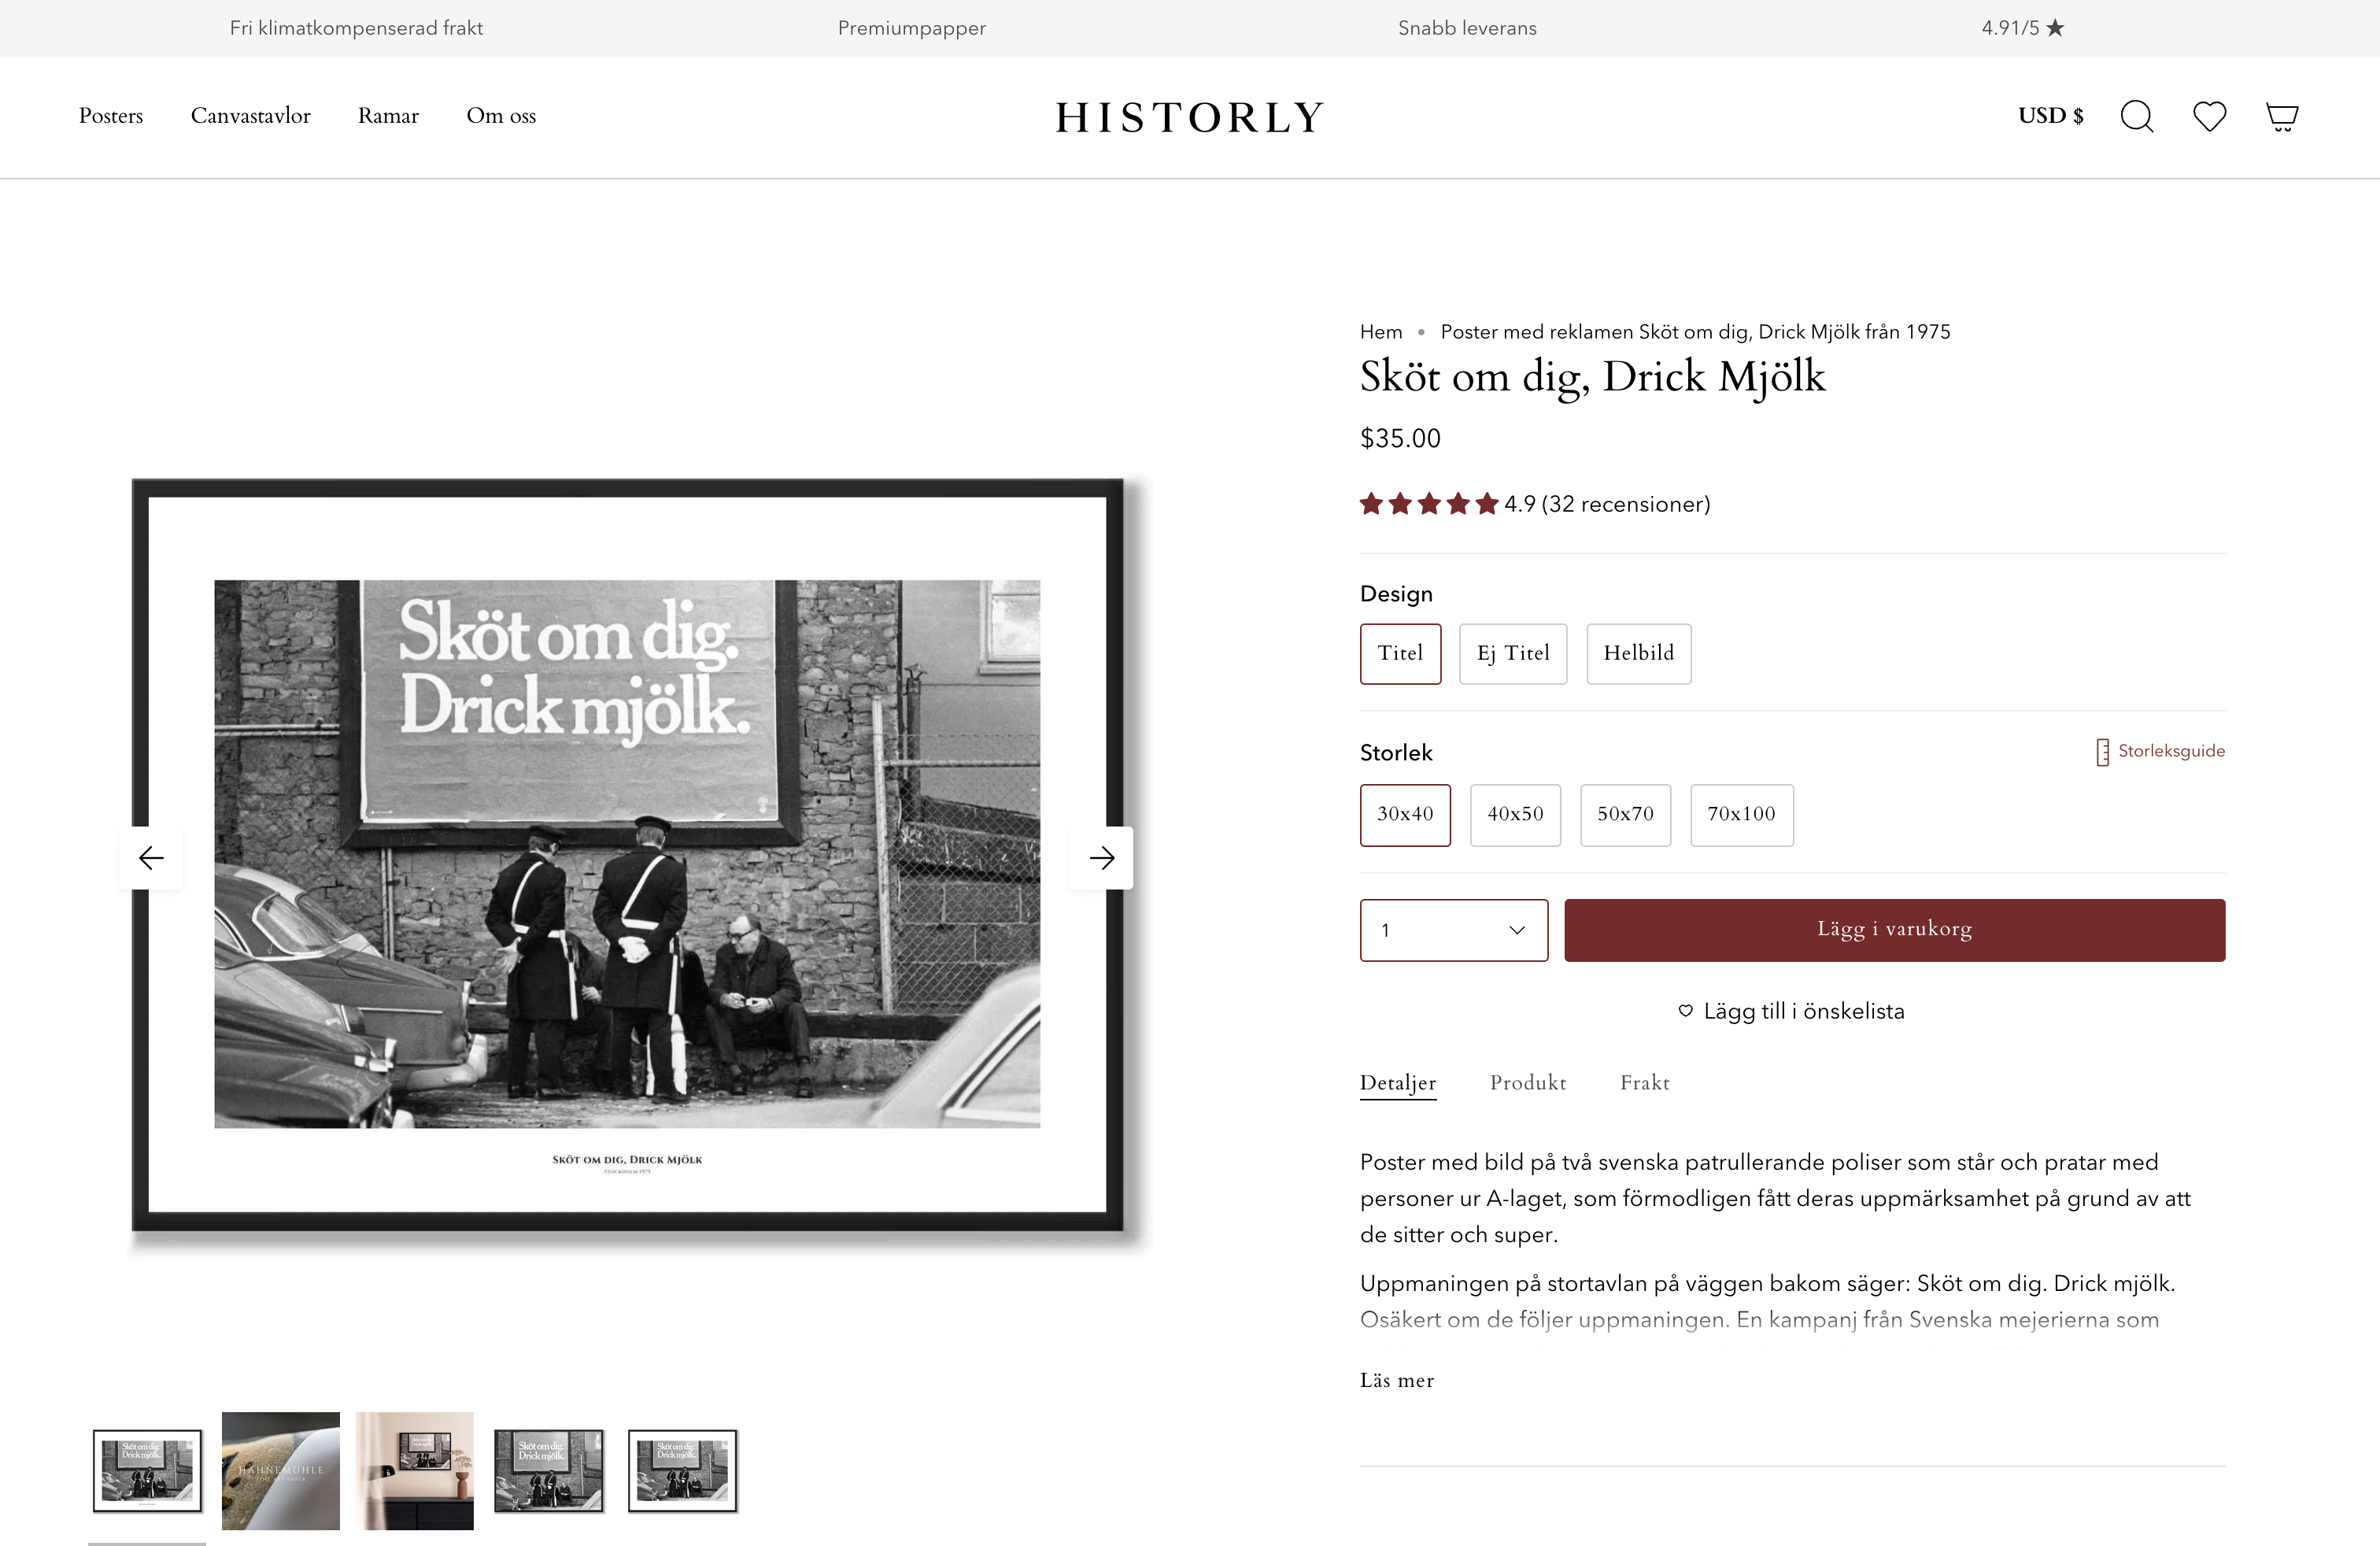Viewport: 2380px width, 1546px height.
Task: Switch to the Frakt tab
Action: (1644, 1082)
